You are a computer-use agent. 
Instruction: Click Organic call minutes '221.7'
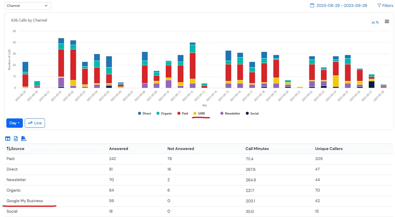coord(250,190)
